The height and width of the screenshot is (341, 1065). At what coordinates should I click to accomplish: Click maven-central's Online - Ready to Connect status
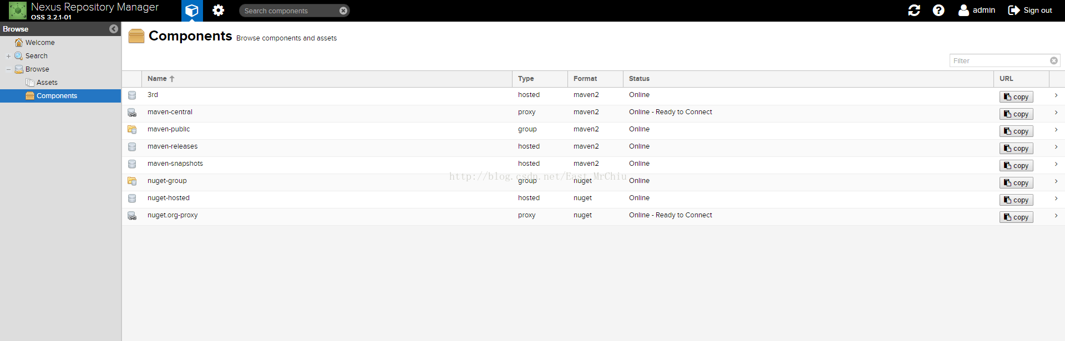pos(670,112)
